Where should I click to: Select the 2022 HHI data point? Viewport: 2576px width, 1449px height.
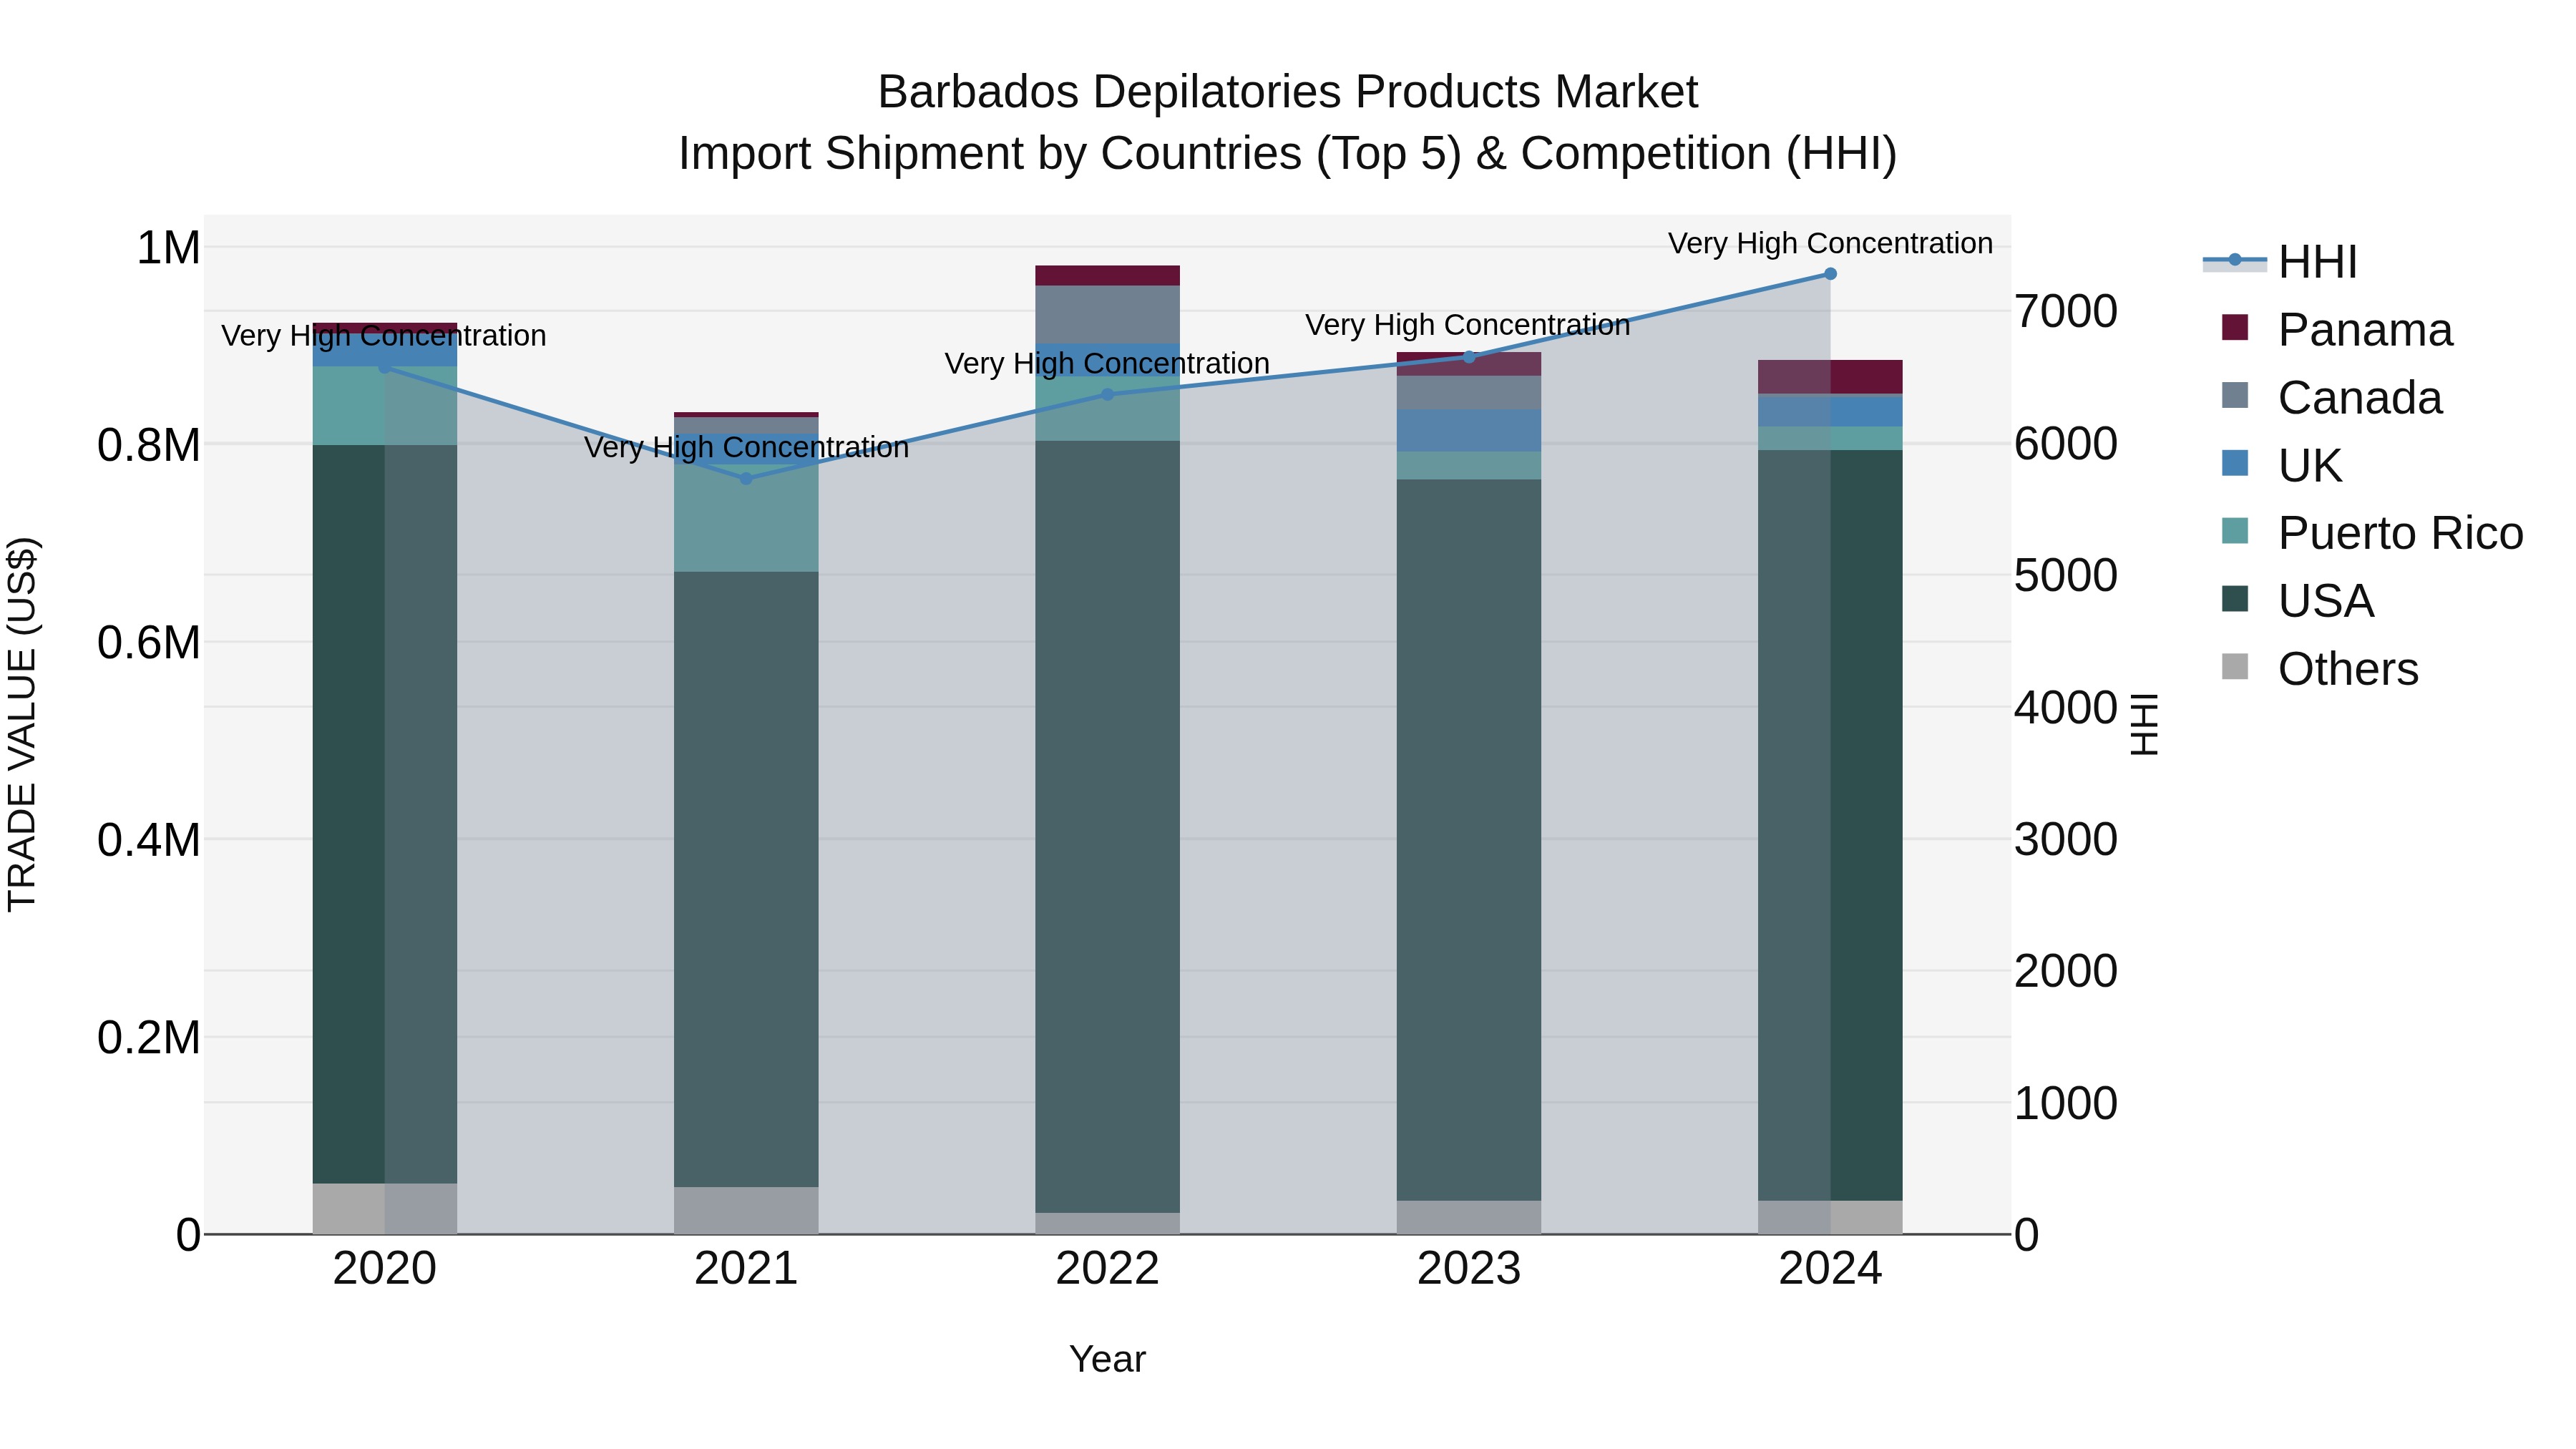coord(1107,395)
